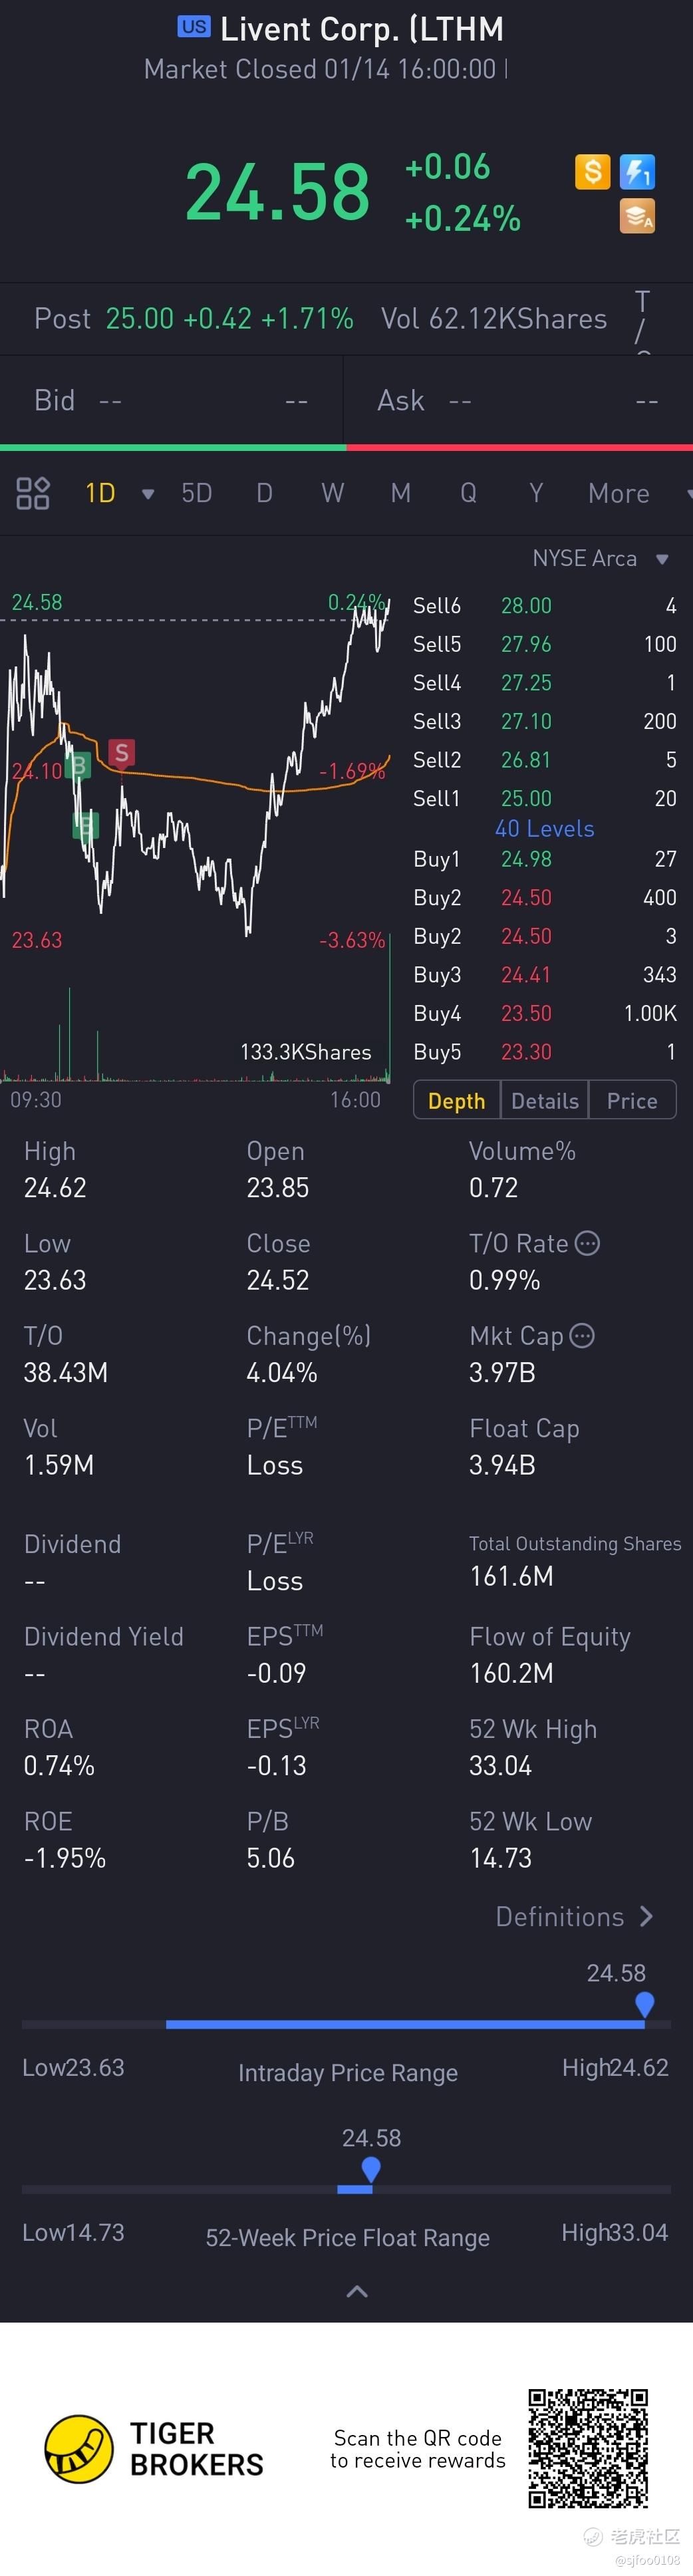Tap the info icon beside T/O Rate

[588, 1243]
